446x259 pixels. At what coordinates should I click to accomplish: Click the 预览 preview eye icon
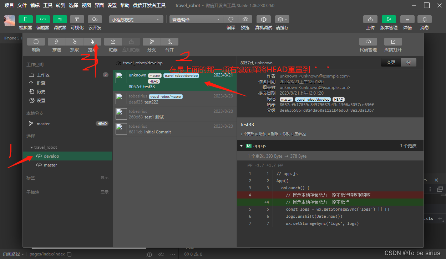[x=245, y=19]
